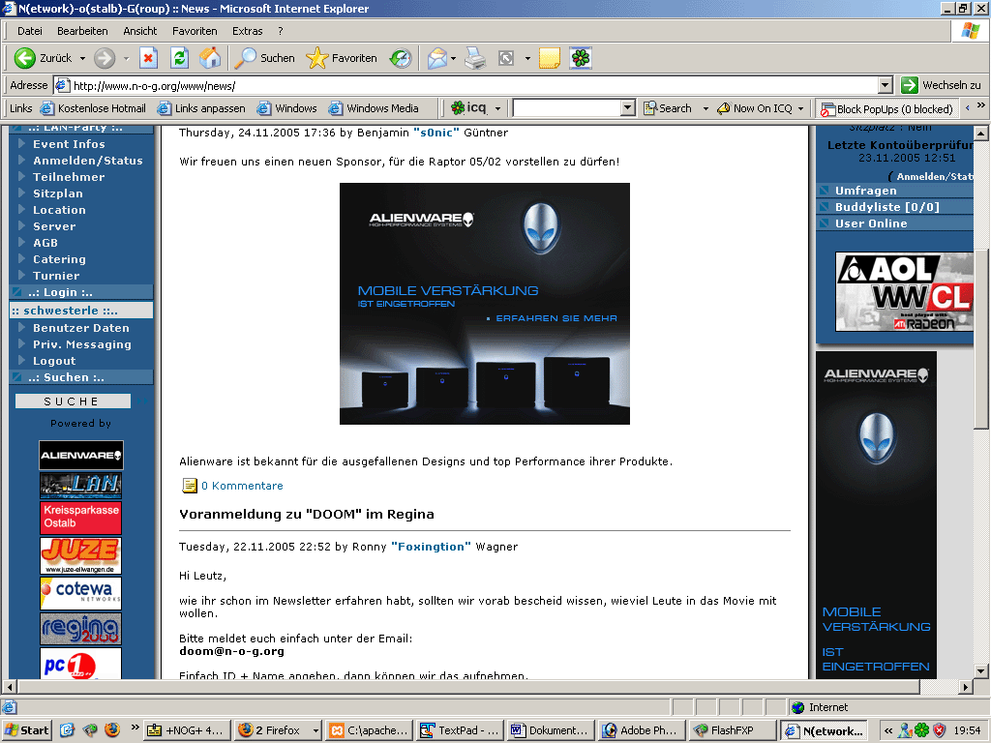Open the 0 Kommentare link

(x=242, y=486)
